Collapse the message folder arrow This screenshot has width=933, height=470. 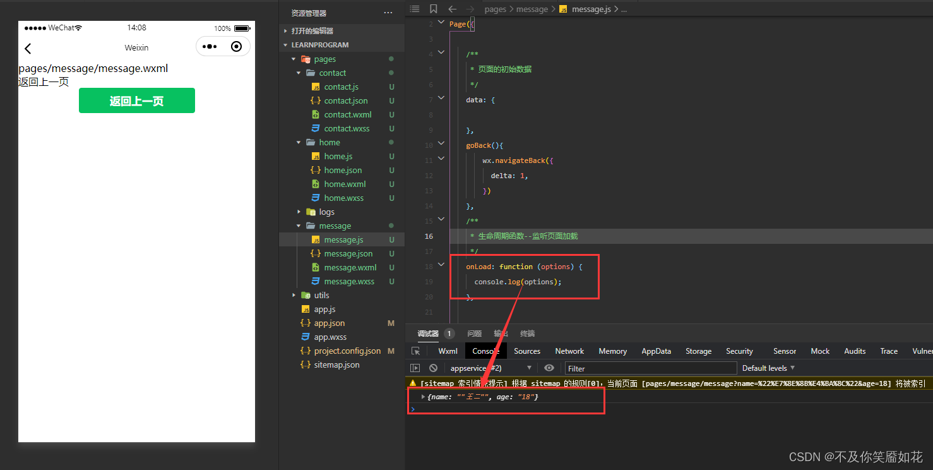299,226
